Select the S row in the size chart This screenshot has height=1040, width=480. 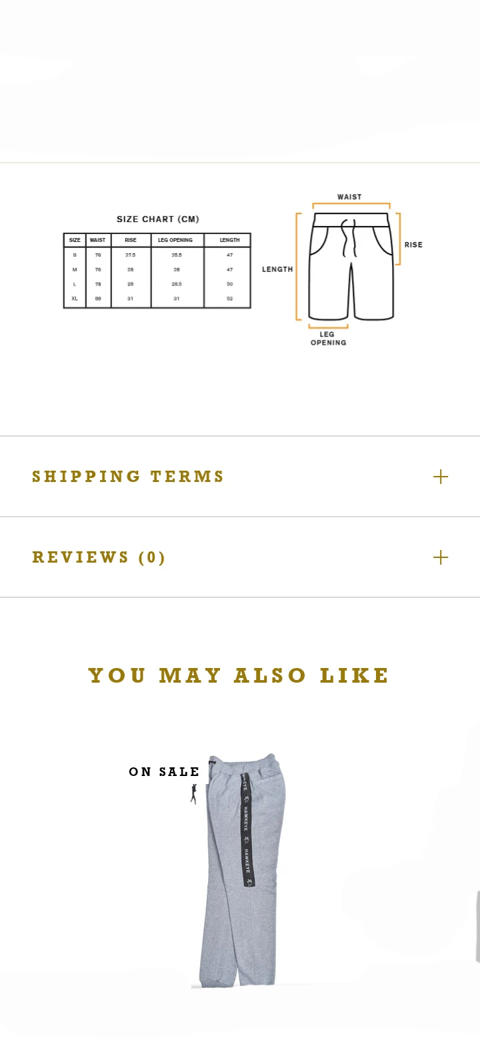157,255
